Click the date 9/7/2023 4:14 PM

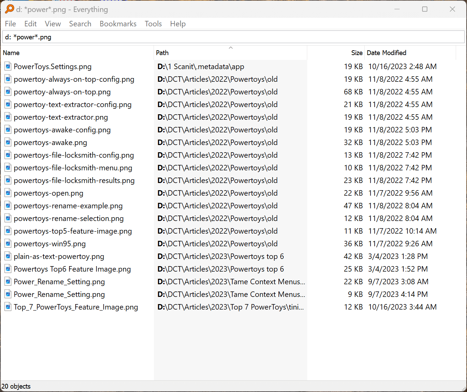[x=398, y=294]
